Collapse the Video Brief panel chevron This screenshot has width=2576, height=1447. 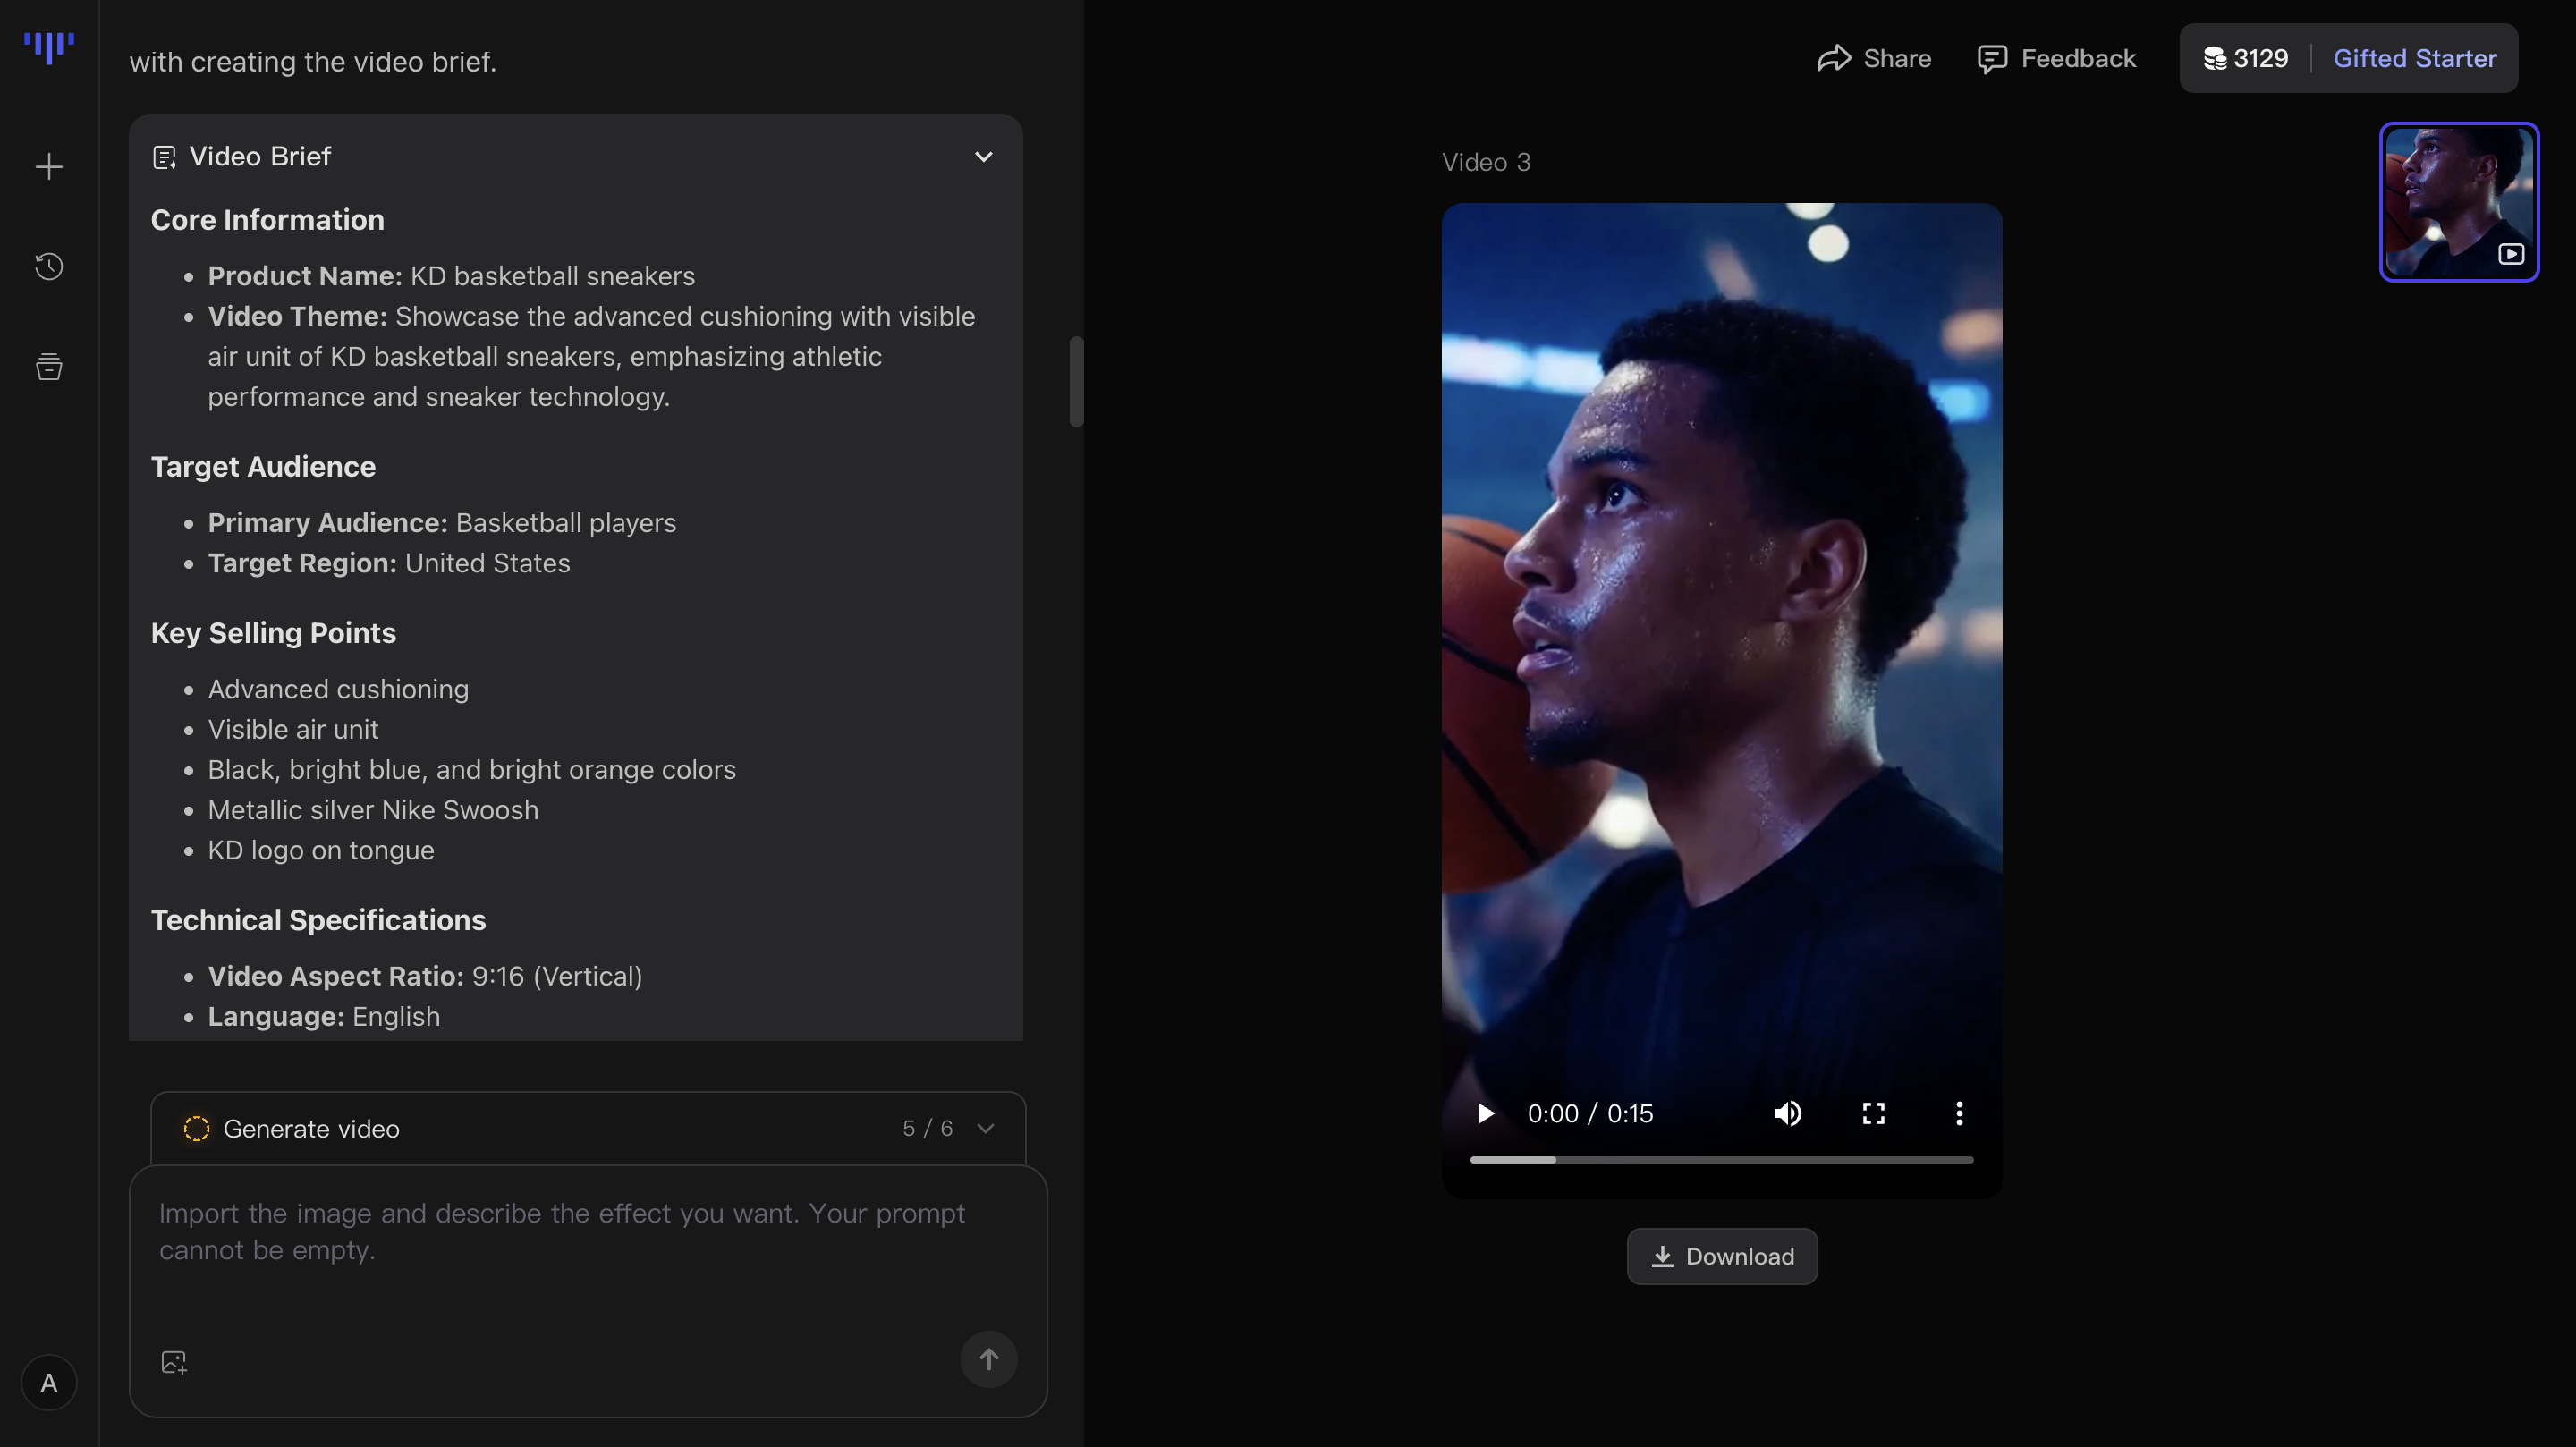[983, 157]
